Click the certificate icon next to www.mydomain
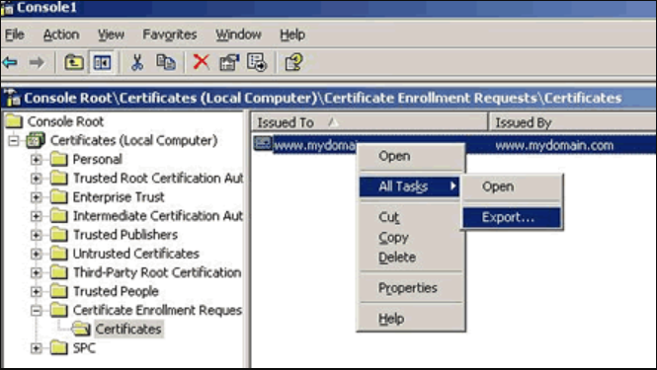The width and height of the screenshot is (657, 370). click(263, 144)
